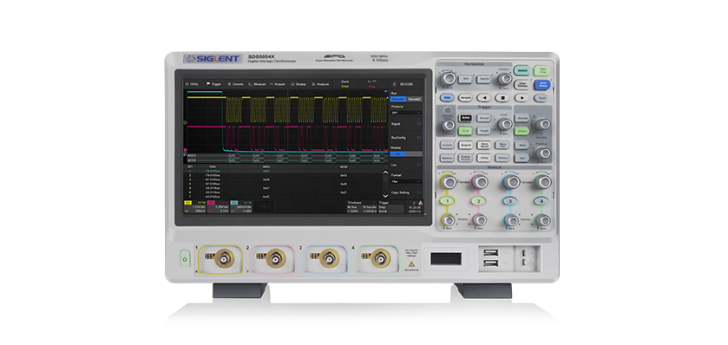This screenshot has width=728, height=345.
Task: Push the horizontal Position knob
Action: pyautogui.click(x=505, y=78)
